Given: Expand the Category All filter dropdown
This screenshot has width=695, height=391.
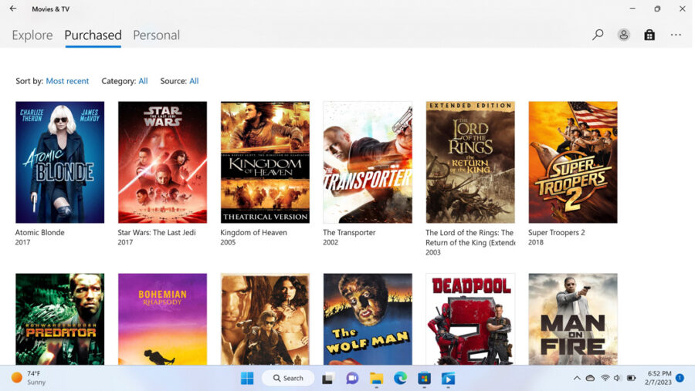Looking at the screenshot, I should pyautogui.click(x=143, y=81).
